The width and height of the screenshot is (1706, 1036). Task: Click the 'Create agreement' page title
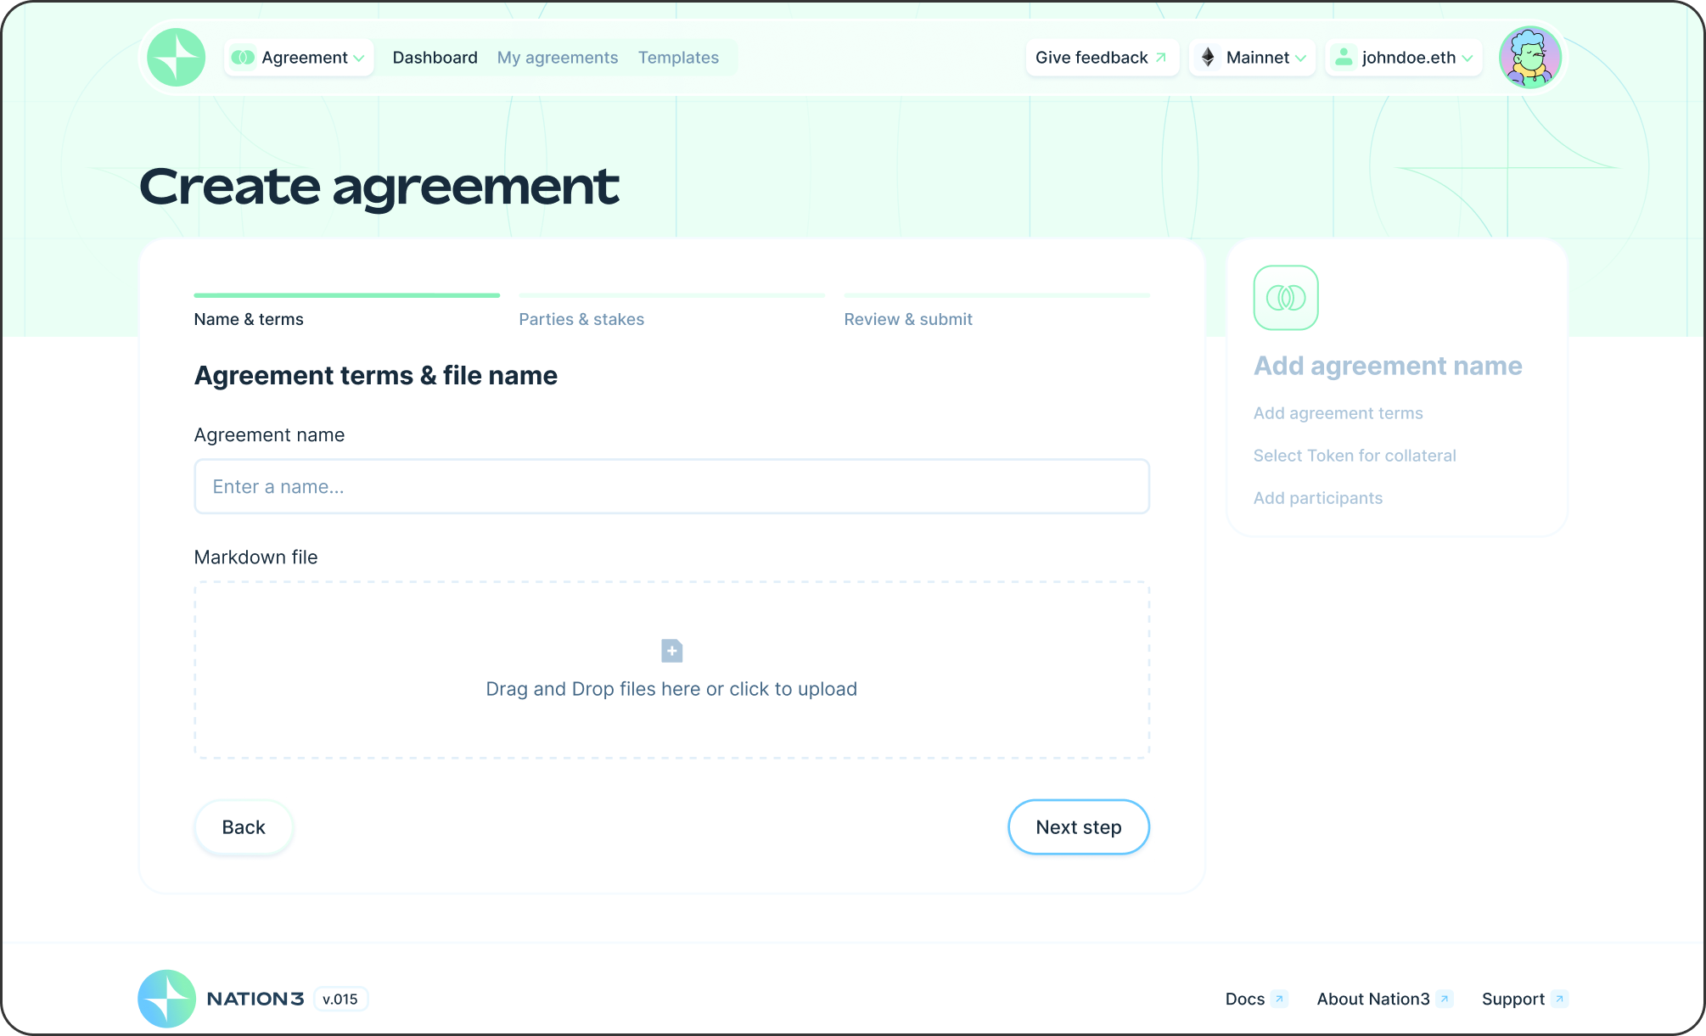click(x=379, y=187)
